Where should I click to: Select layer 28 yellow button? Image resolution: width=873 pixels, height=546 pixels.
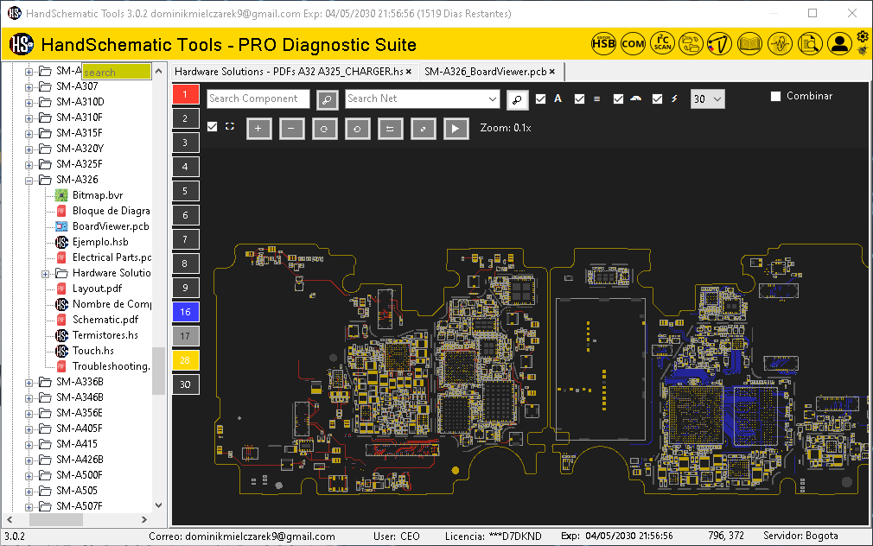point(185,360)
